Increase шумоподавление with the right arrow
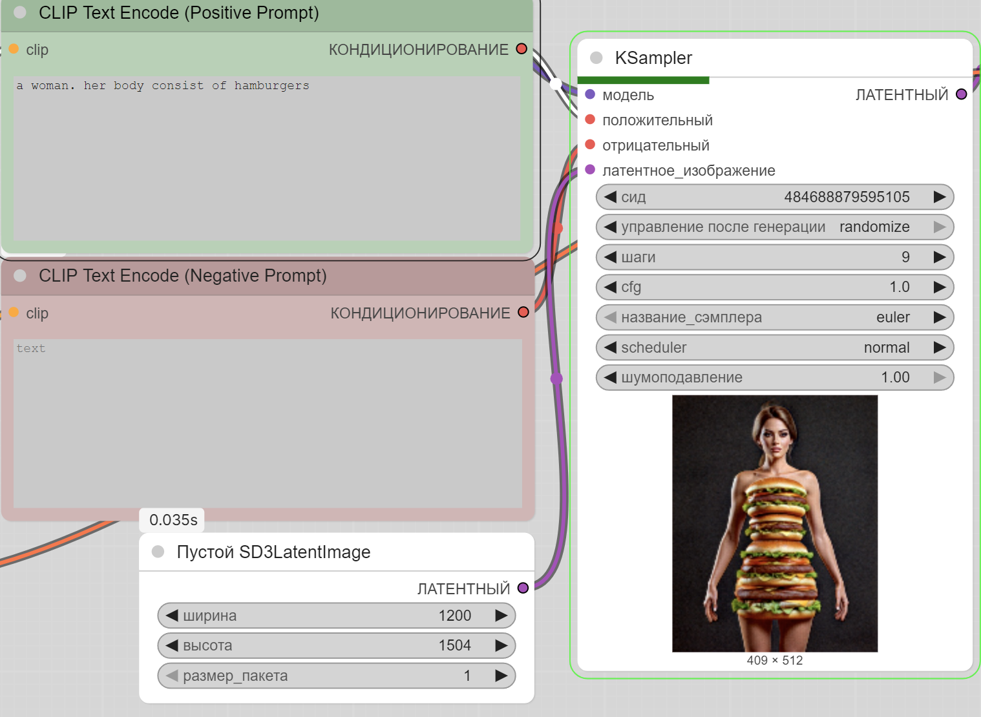 940,377
